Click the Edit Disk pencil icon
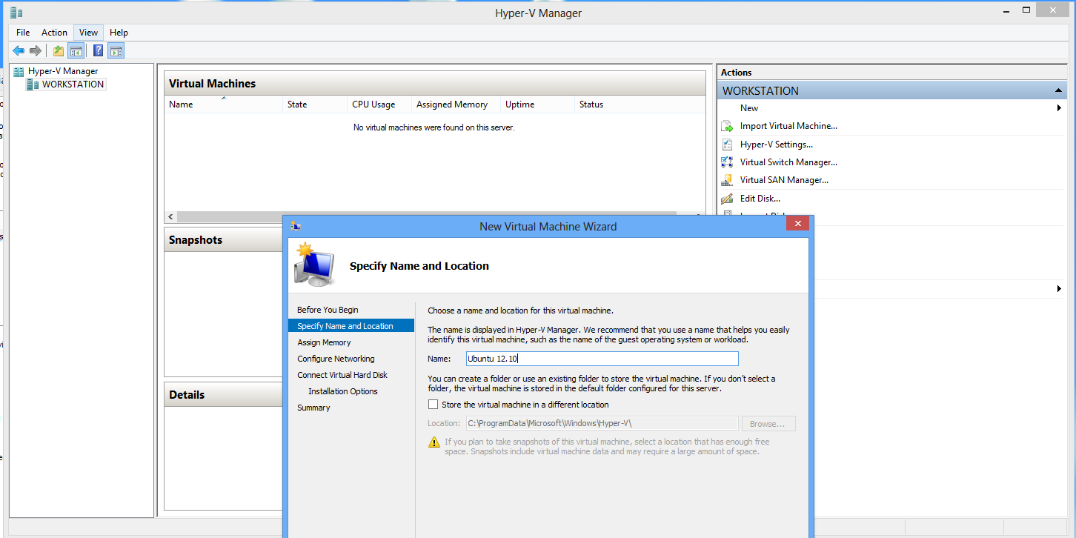The image size is (1076, 538). point(727,199)
